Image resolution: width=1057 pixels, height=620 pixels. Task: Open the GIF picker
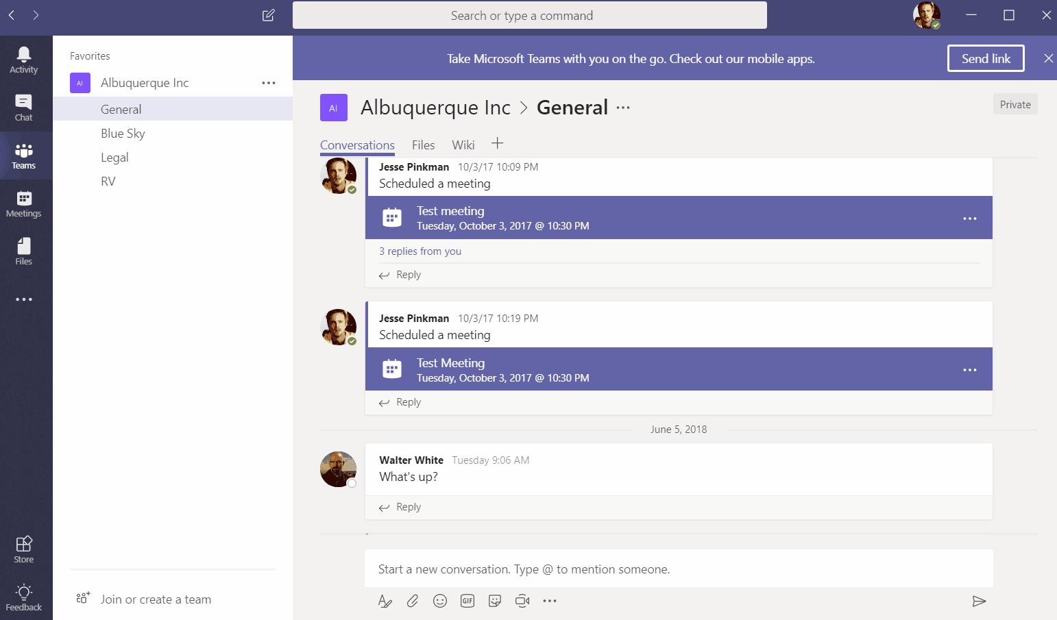467,601
